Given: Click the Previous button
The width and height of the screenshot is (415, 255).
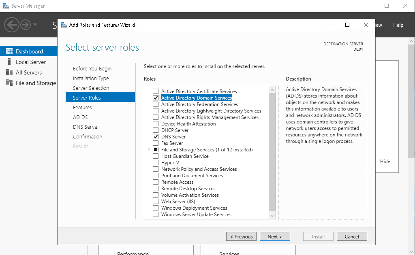Looking at the screenshot, I should click(242, 236).
